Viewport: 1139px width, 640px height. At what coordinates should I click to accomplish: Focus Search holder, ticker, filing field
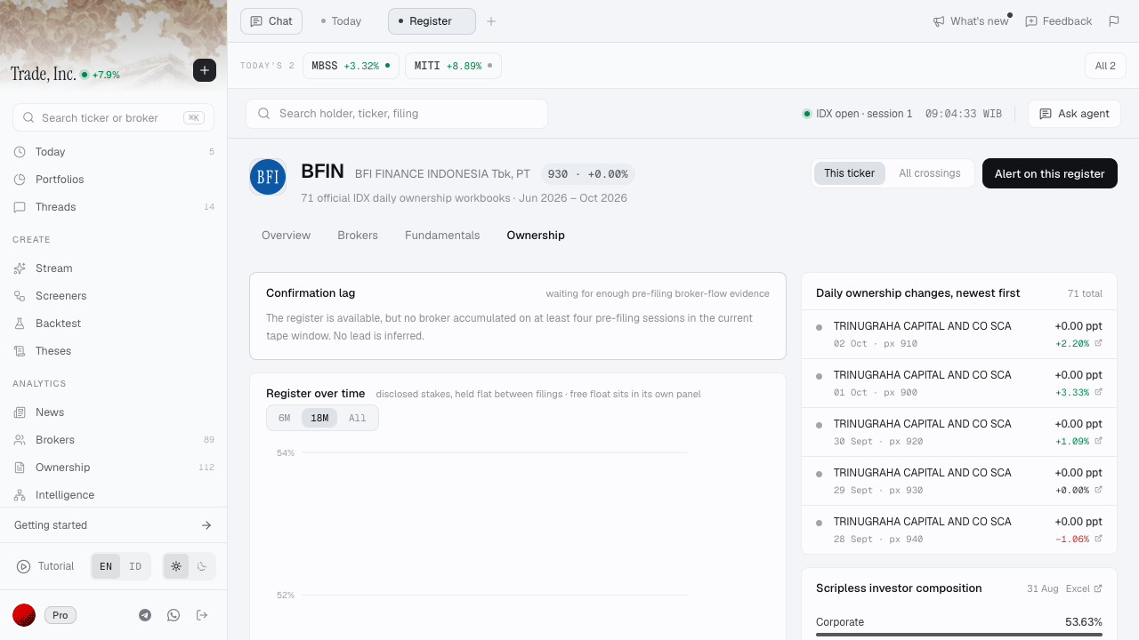coord(397,114)
